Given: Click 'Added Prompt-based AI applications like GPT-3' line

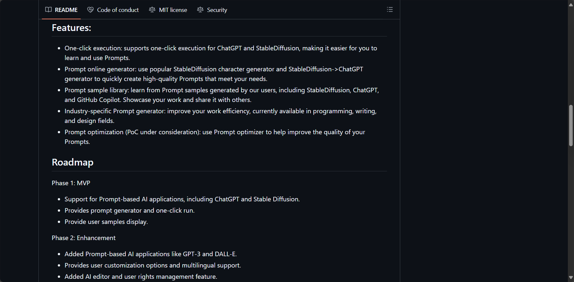Looking at the screenshot, I should click(151, 254).
